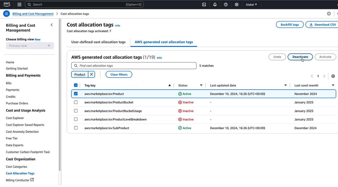Open the help question mark menu
Image resolution: width=338 pixels, height=187 pixels.
click(226, 5)
